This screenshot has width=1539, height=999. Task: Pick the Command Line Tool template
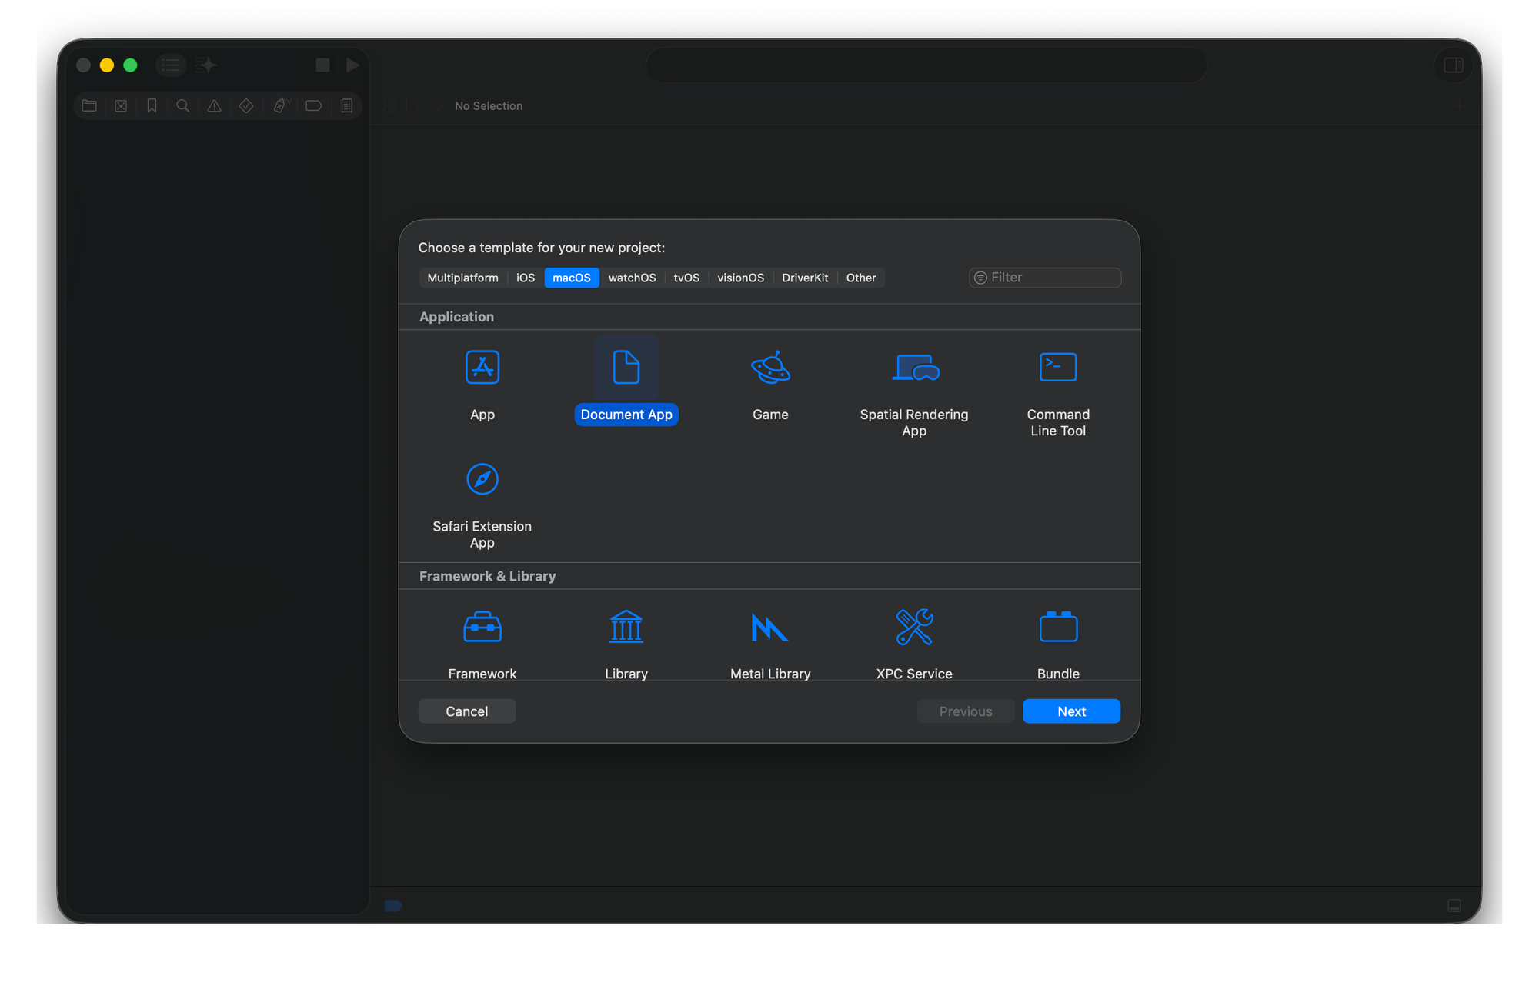click(1058, 368)
